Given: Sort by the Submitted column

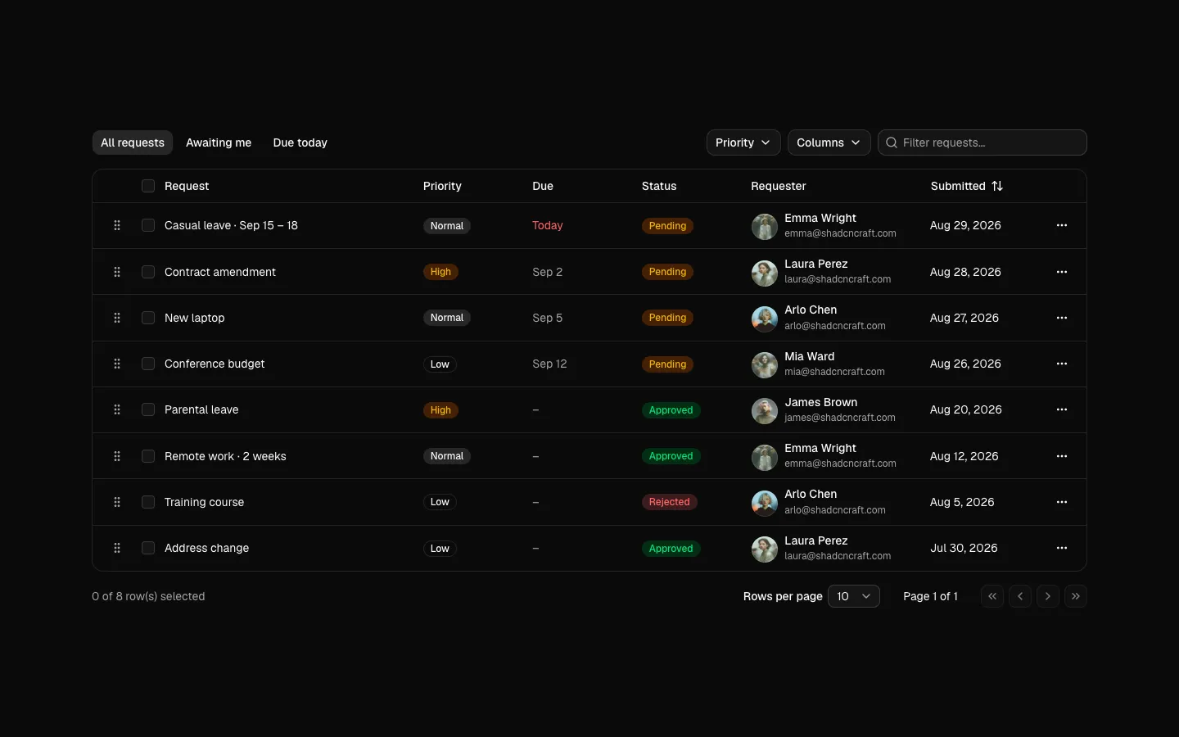Looking at the screenshot, I should pos(967,186).
